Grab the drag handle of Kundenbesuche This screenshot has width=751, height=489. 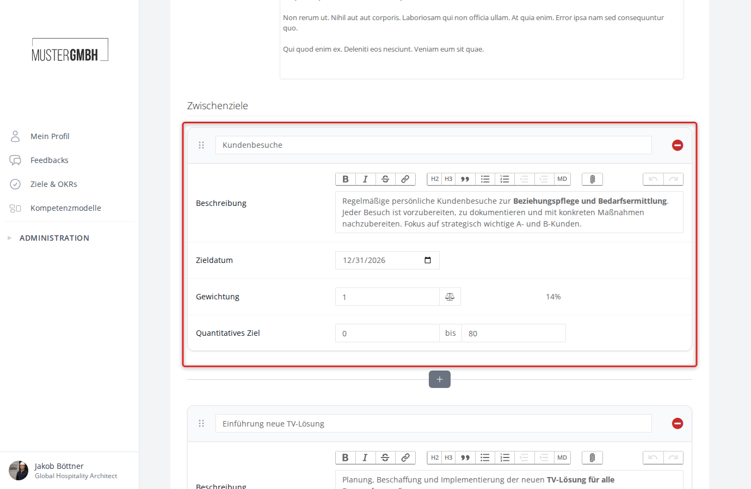[x=201, y=145]
